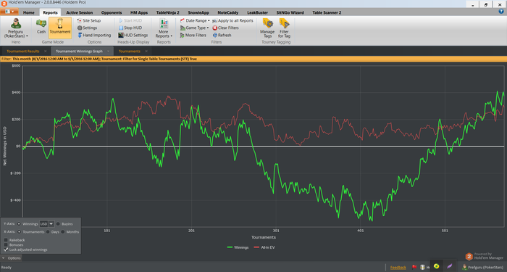The width and height of the screenshot is (507, 272).
Task: Open the NoteCaddy tab
Action: (x=227, y=12)
